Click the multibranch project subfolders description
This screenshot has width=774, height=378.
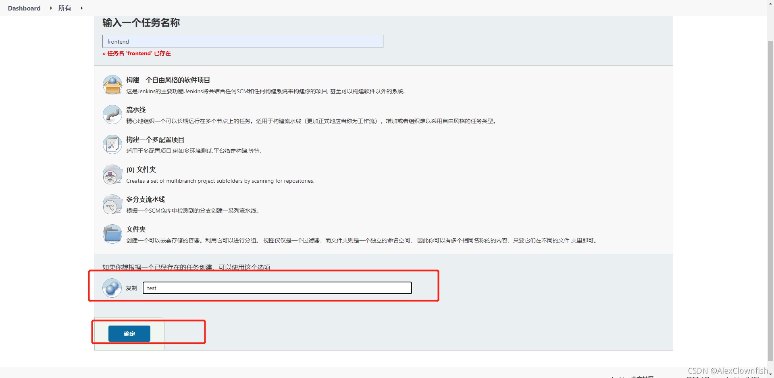click(x=220, y=181)
